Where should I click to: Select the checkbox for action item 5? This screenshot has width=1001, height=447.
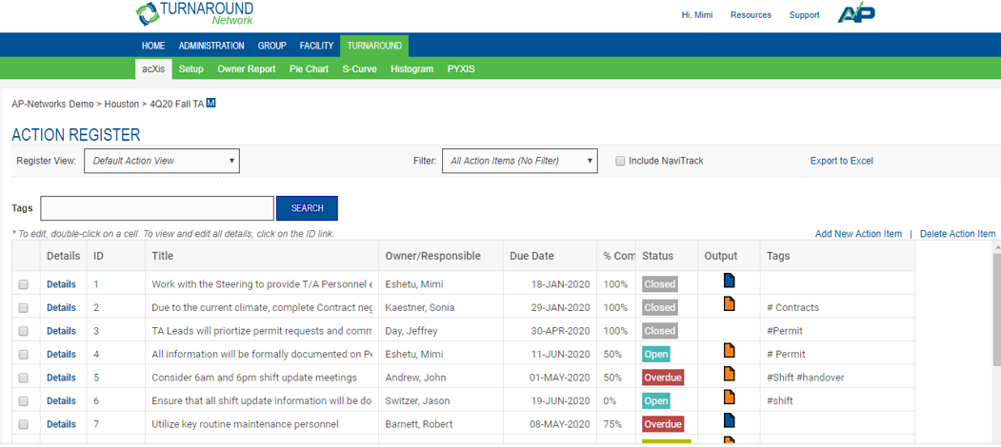[x=24, y=378]
